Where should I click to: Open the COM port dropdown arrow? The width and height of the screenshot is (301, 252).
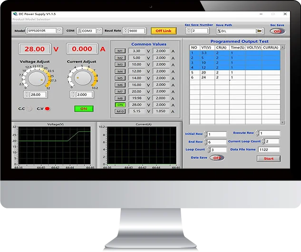99,31
